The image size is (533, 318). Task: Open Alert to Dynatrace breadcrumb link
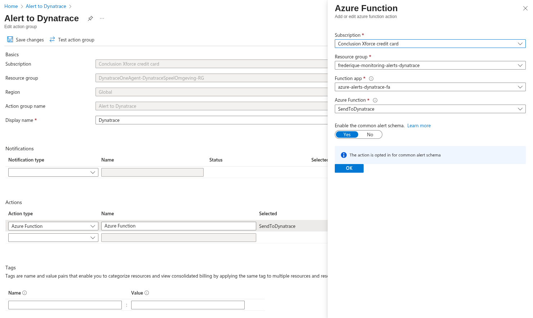click(x=46, y=6)
